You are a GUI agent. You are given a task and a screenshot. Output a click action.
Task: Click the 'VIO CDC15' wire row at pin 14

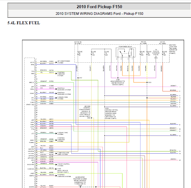46,88
